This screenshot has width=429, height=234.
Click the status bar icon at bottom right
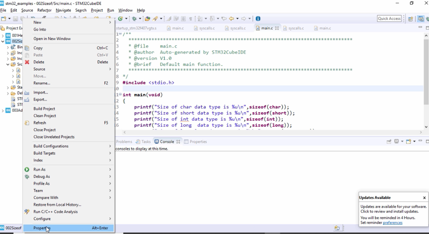(x=337, y=228)
